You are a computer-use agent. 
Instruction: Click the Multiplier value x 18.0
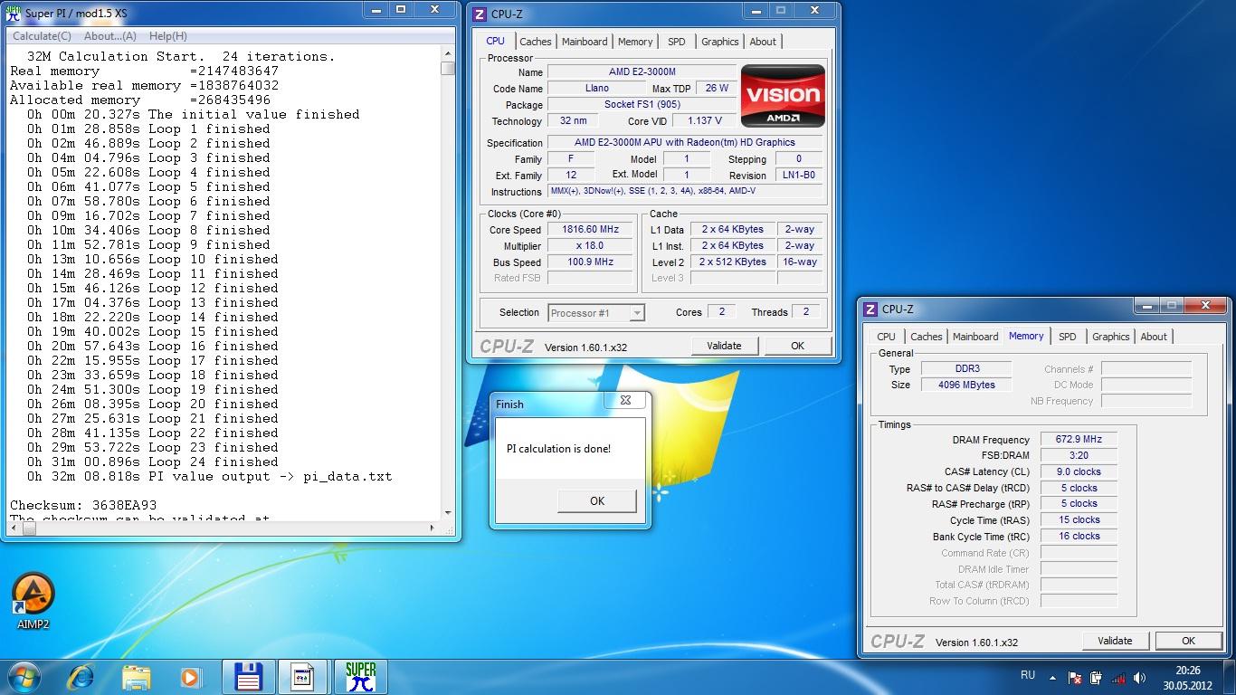click(x=590, y=246)
